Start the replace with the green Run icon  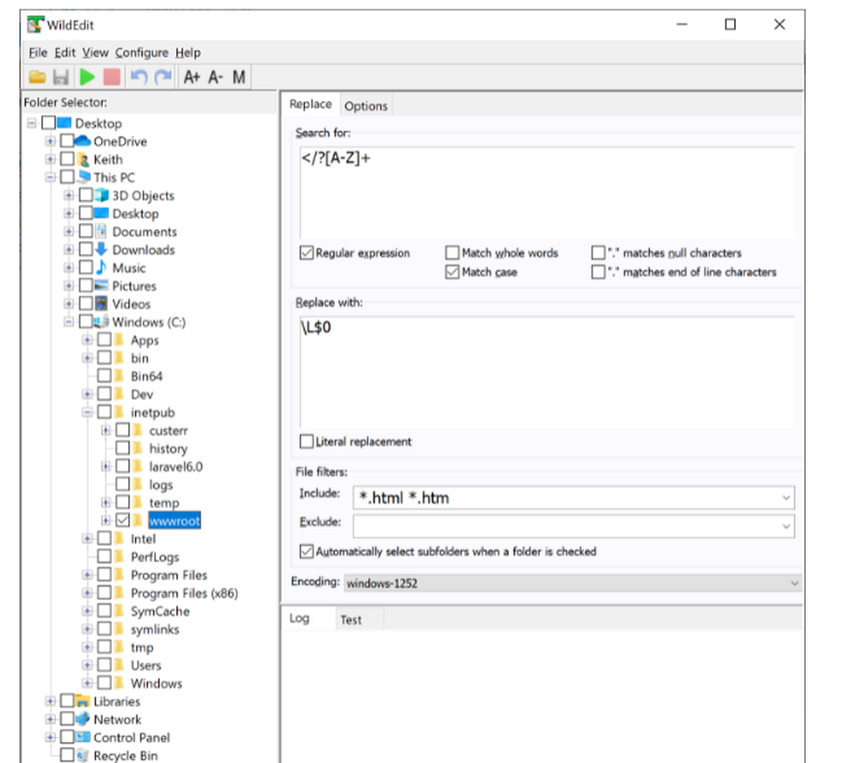[x=87, y=77]
